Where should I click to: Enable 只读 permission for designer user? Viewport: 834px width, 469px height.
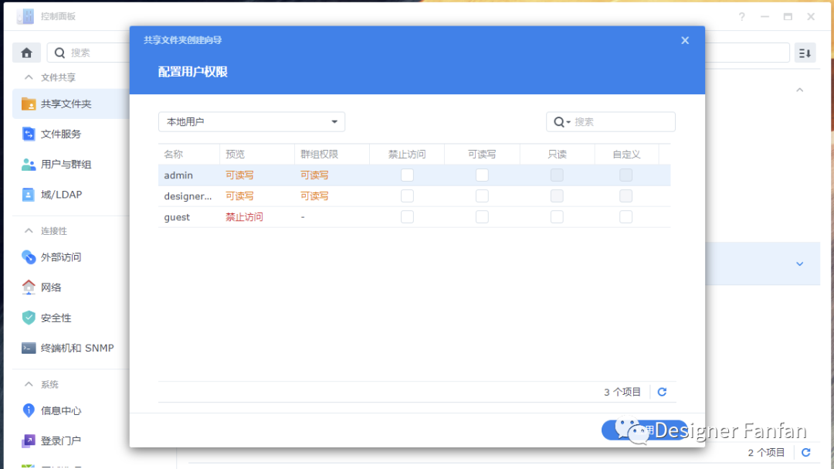click(x=557, y=195)
